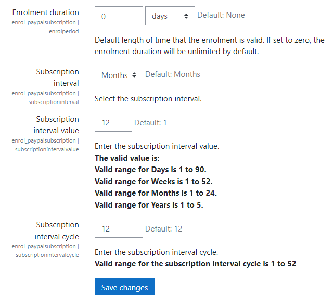
Task: Click the subscriptionintervalvalue setting name text
Action: 47,149
